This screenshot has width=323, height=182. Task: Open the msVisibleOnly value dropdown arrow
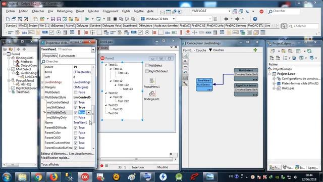pos(89,112)
